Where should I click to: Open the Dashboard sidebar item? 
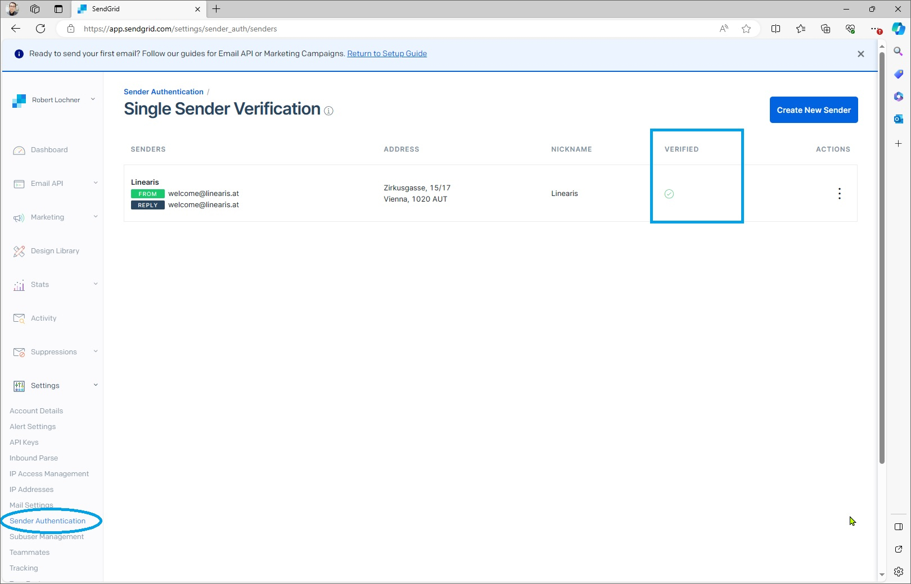click(49, 150)
